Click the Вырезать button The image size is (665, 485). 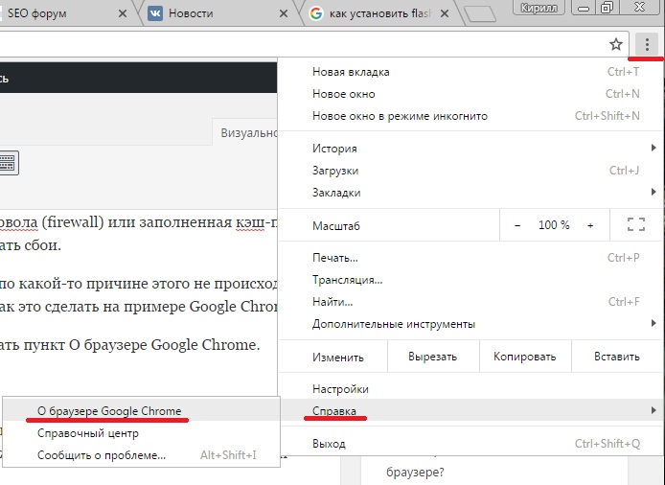(433, 357)
